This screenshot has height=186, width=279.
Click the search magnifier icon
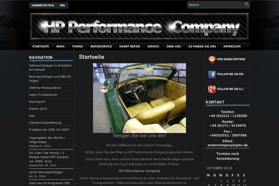(x=246, y=4)
